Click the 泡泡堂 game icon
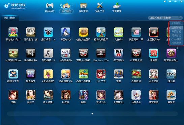This screenshot has width=184, height=125. [154, 53]
